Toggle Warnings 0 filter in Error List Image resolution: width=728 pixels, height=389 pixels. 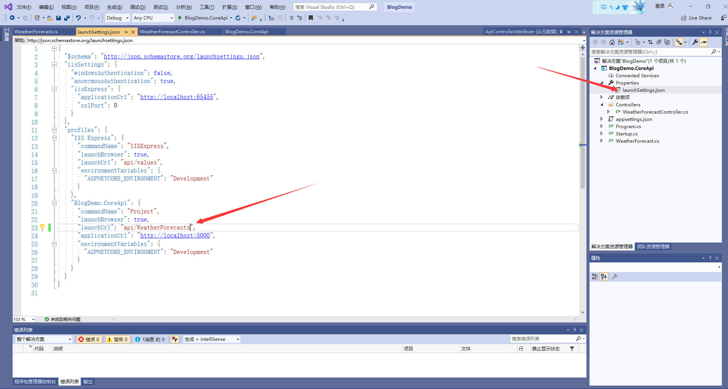click(x=117, y=339)
